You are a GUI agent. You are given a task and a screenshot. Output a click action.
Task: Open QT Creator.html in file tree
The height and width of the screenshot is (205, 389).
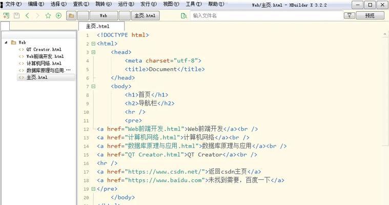(44, 49)
